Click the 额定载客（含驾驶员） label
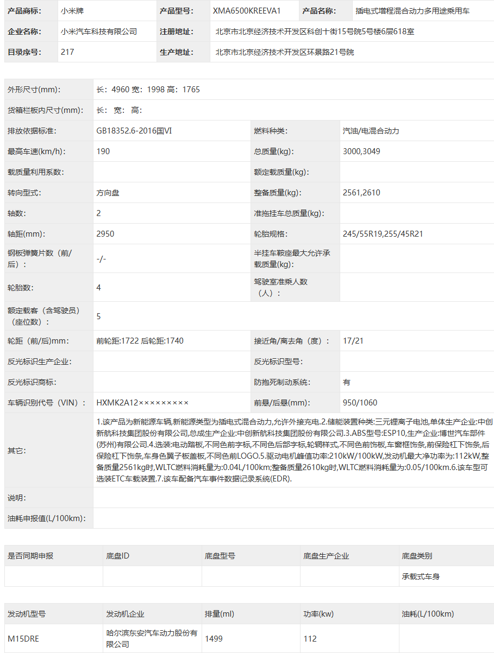 [x=43, y=316]
